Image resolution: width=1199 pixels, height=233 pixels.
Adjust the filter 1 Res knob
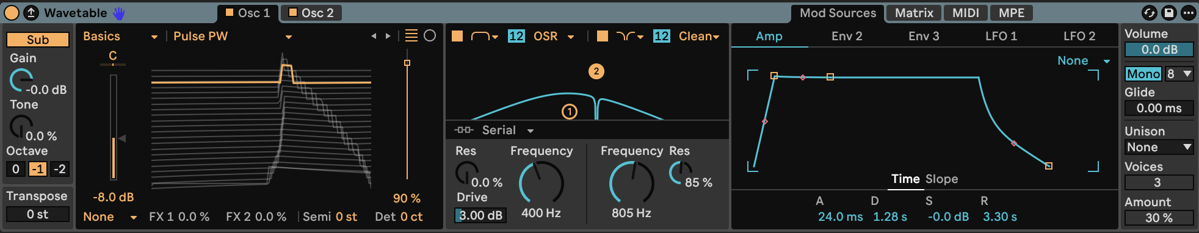[x=467, y=173]
